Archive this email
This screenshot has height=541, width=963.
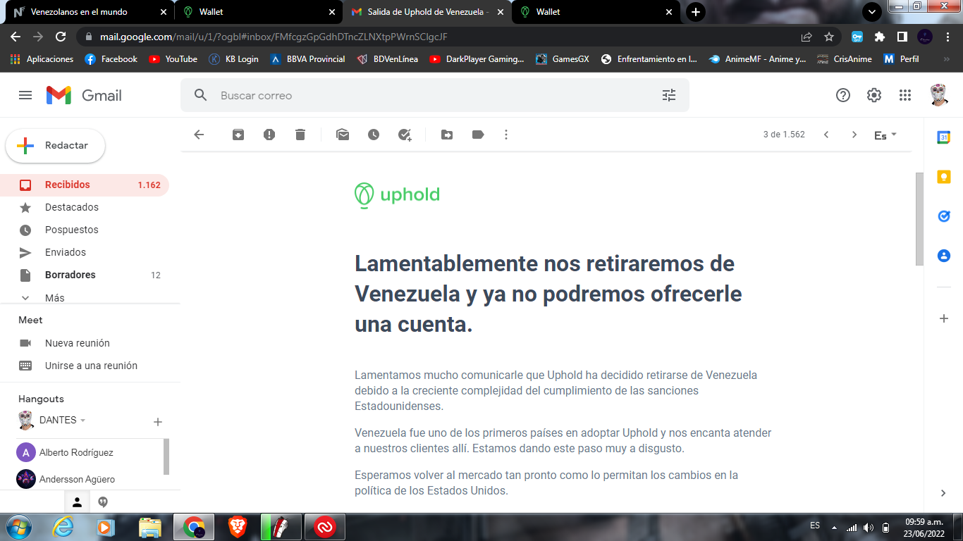click(238, 135)
